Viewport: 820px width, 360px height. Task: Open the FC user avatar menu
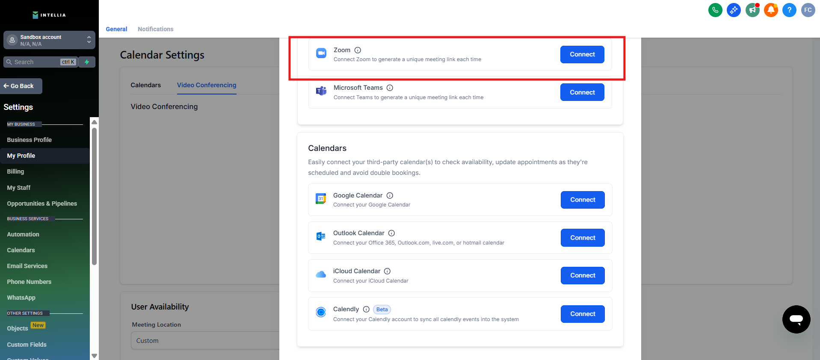click(808, 10)
